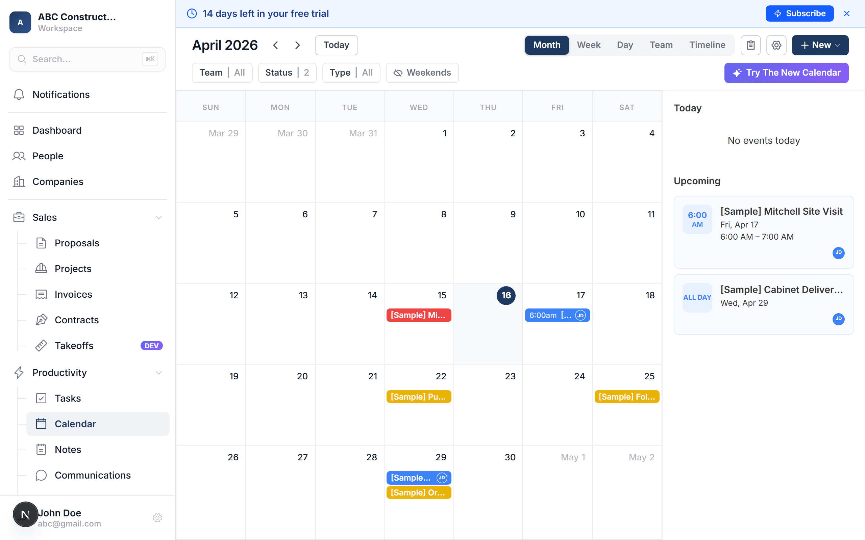
Task: Open Communications chat section
Action: (x=92, y=475)
